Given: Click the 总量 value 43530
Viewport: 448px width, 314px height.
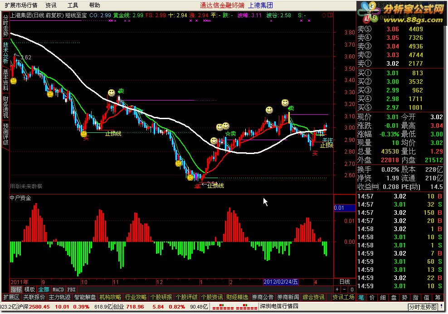Looking at the screenshot, I should click(x=390, y=151).
